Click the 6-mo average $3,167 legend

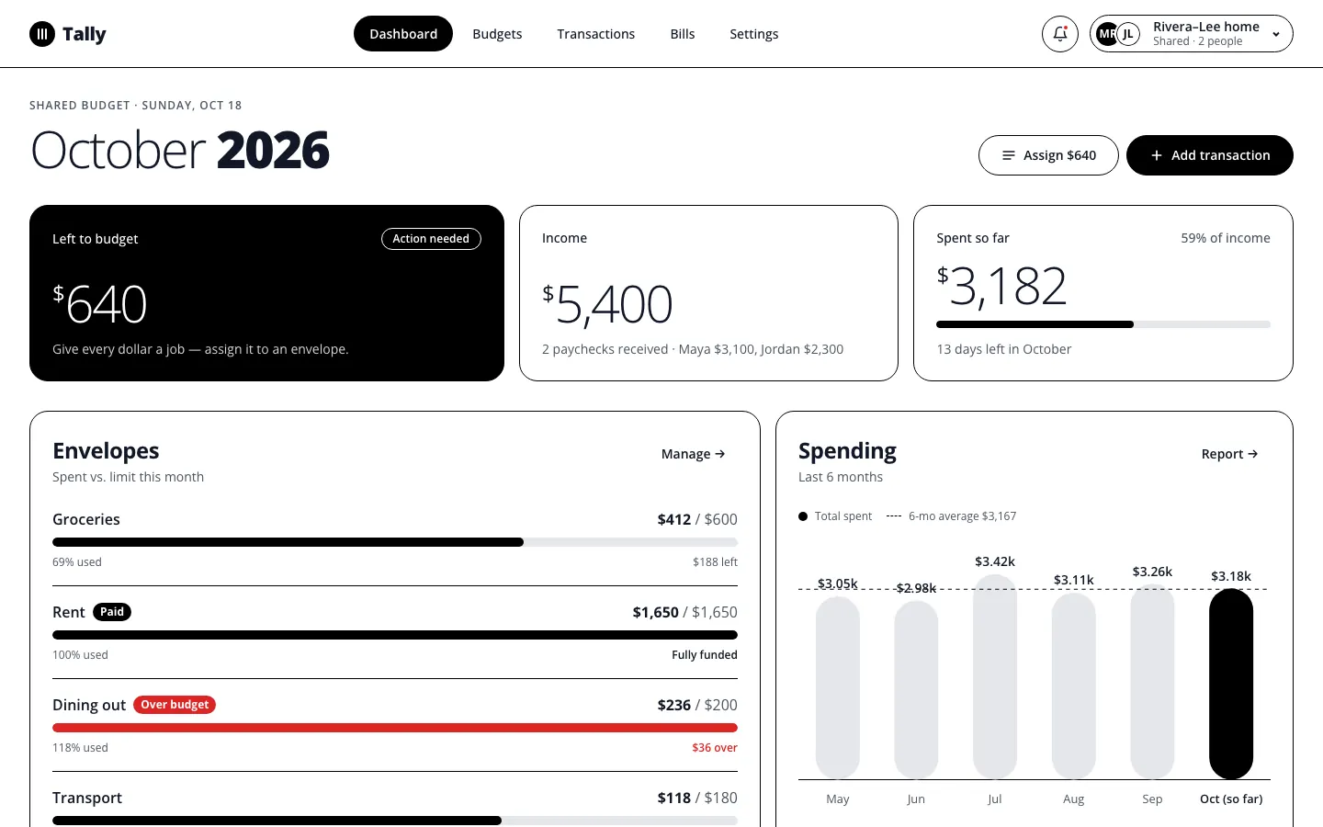pyautogui.click(x=952, y=516)
